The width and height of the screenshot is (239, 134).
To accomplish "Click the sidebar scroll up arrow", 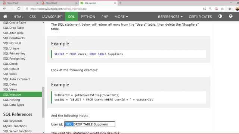I will [43, 22].
